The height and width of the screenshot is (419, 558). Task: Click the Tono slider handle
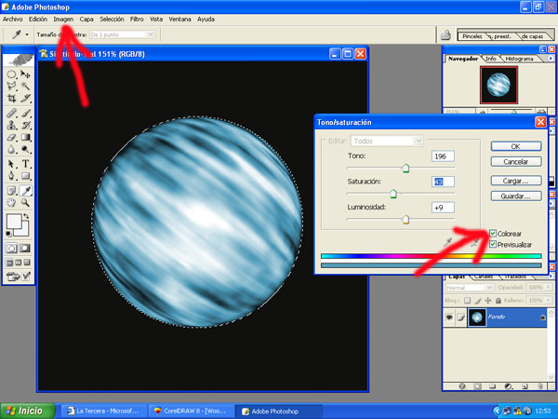point(405,169)
